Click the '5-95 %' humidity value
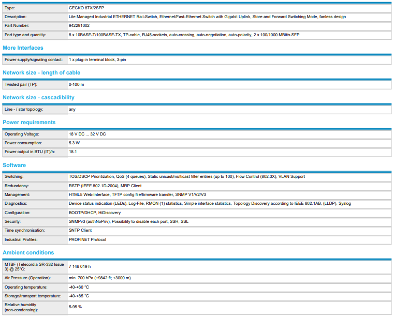 tap(75, 307)
